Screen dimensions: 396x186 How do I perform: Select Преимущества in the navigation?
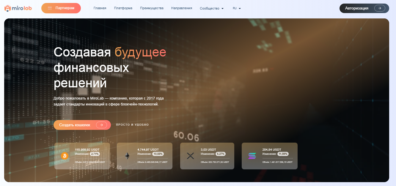(152, 8)
